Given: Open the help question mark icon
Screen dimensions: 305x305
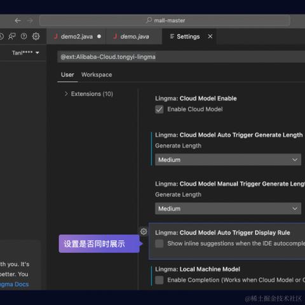Looking at the screenshot, I should pyautogui.click(x=24, y=36).
